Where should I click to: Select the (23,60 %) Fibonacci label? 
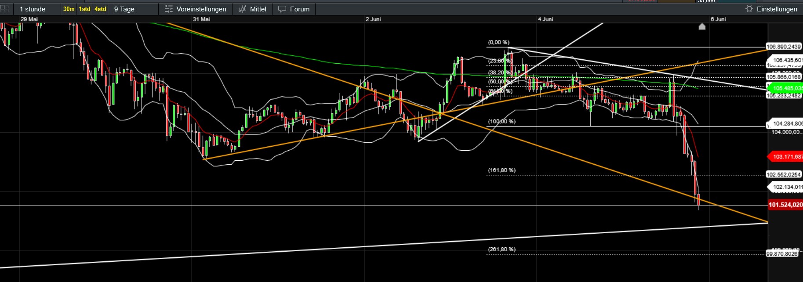500,61
